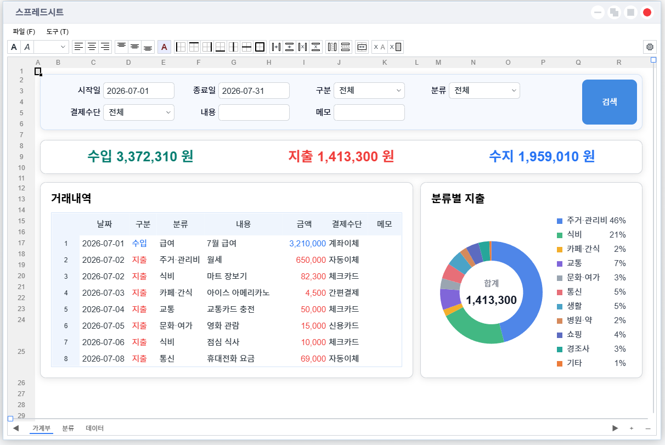Click the delete column icon
The height and width of the screenshot is (445, 665).
point(302,47)
